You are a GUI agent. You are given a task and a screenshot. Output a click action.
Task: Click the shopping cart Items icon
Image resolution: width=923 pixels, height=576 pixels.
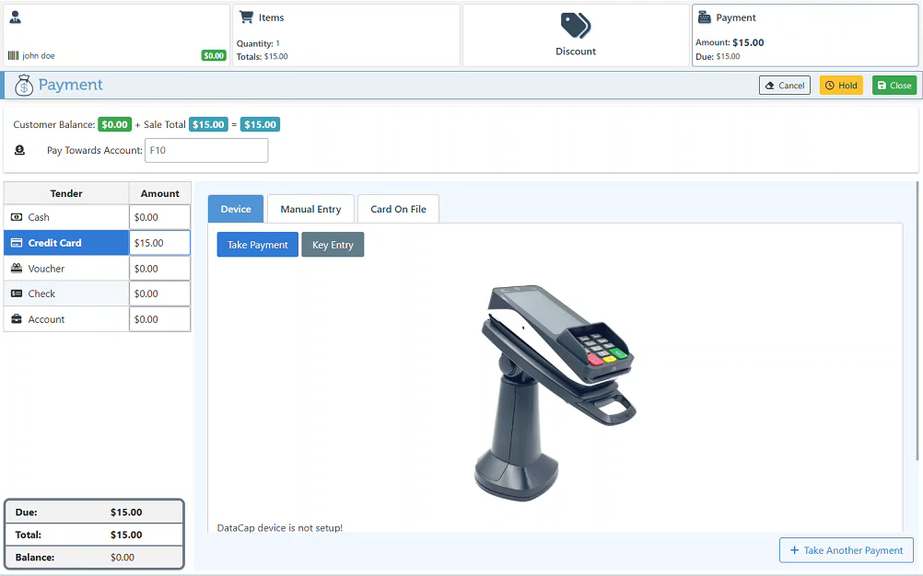pyautogui.click(x=246, y=17)
